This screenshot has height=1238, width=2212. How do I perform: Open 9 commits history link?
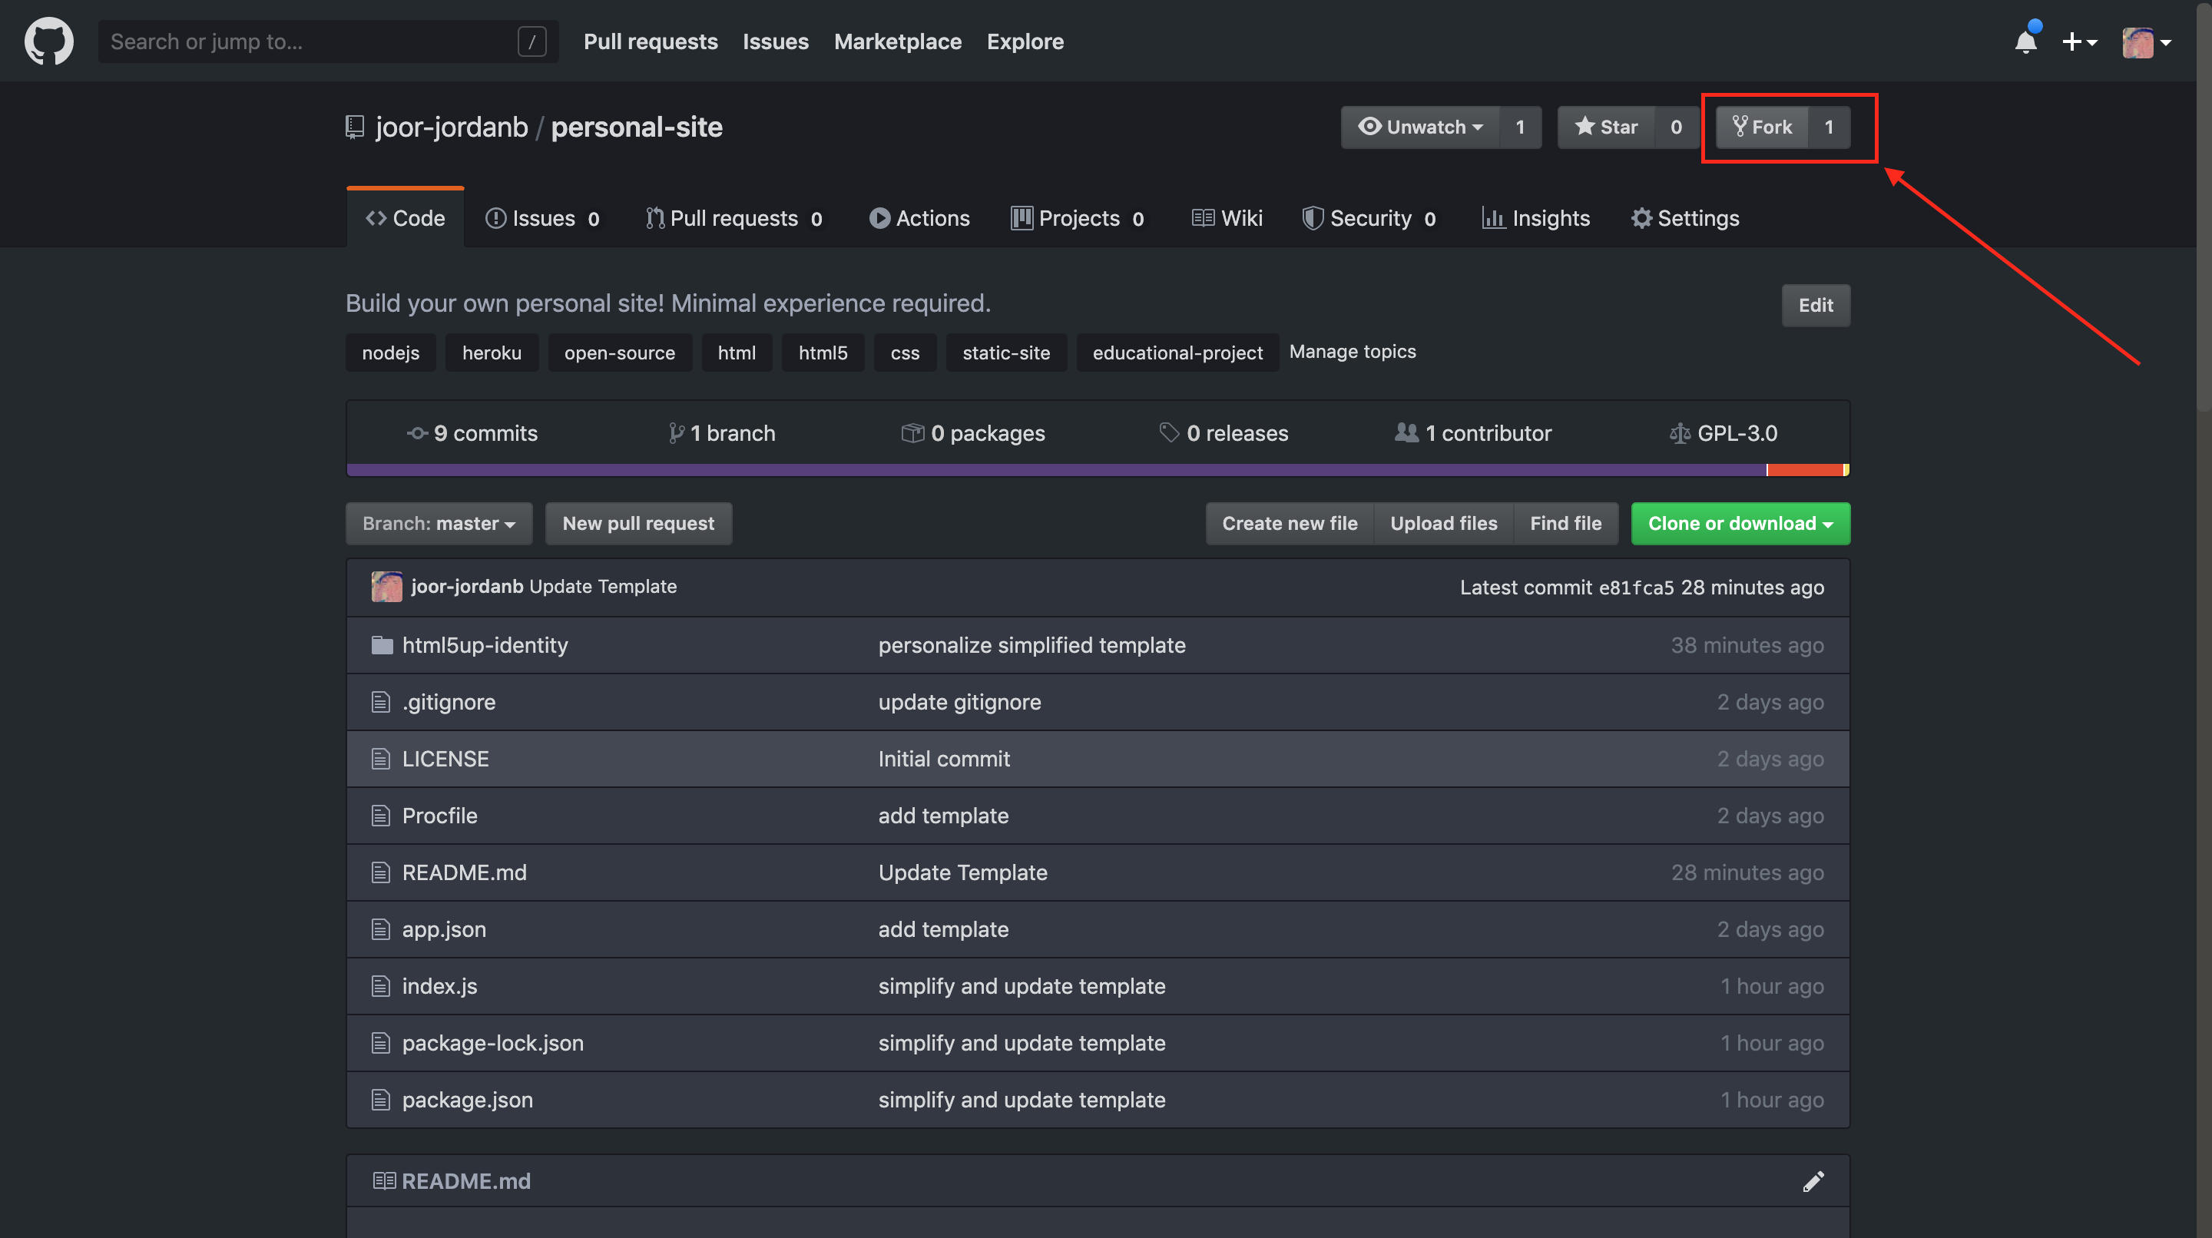(473, 434)
